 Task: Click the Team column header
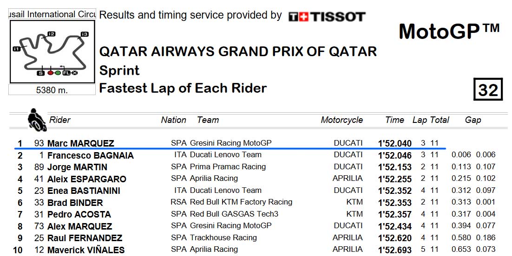click(x=208, y=120)
